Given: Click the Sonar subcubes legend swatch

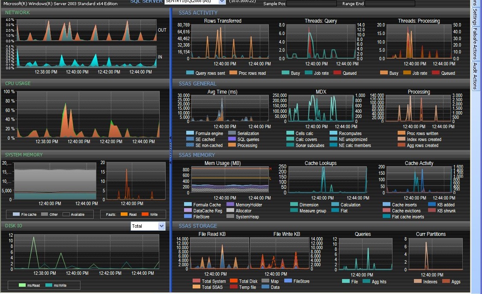Looking at the screenshot, I should click(290, 145).
